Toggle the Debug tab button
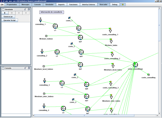The width and height of the screenshot is (162, 118). point(115,5)
